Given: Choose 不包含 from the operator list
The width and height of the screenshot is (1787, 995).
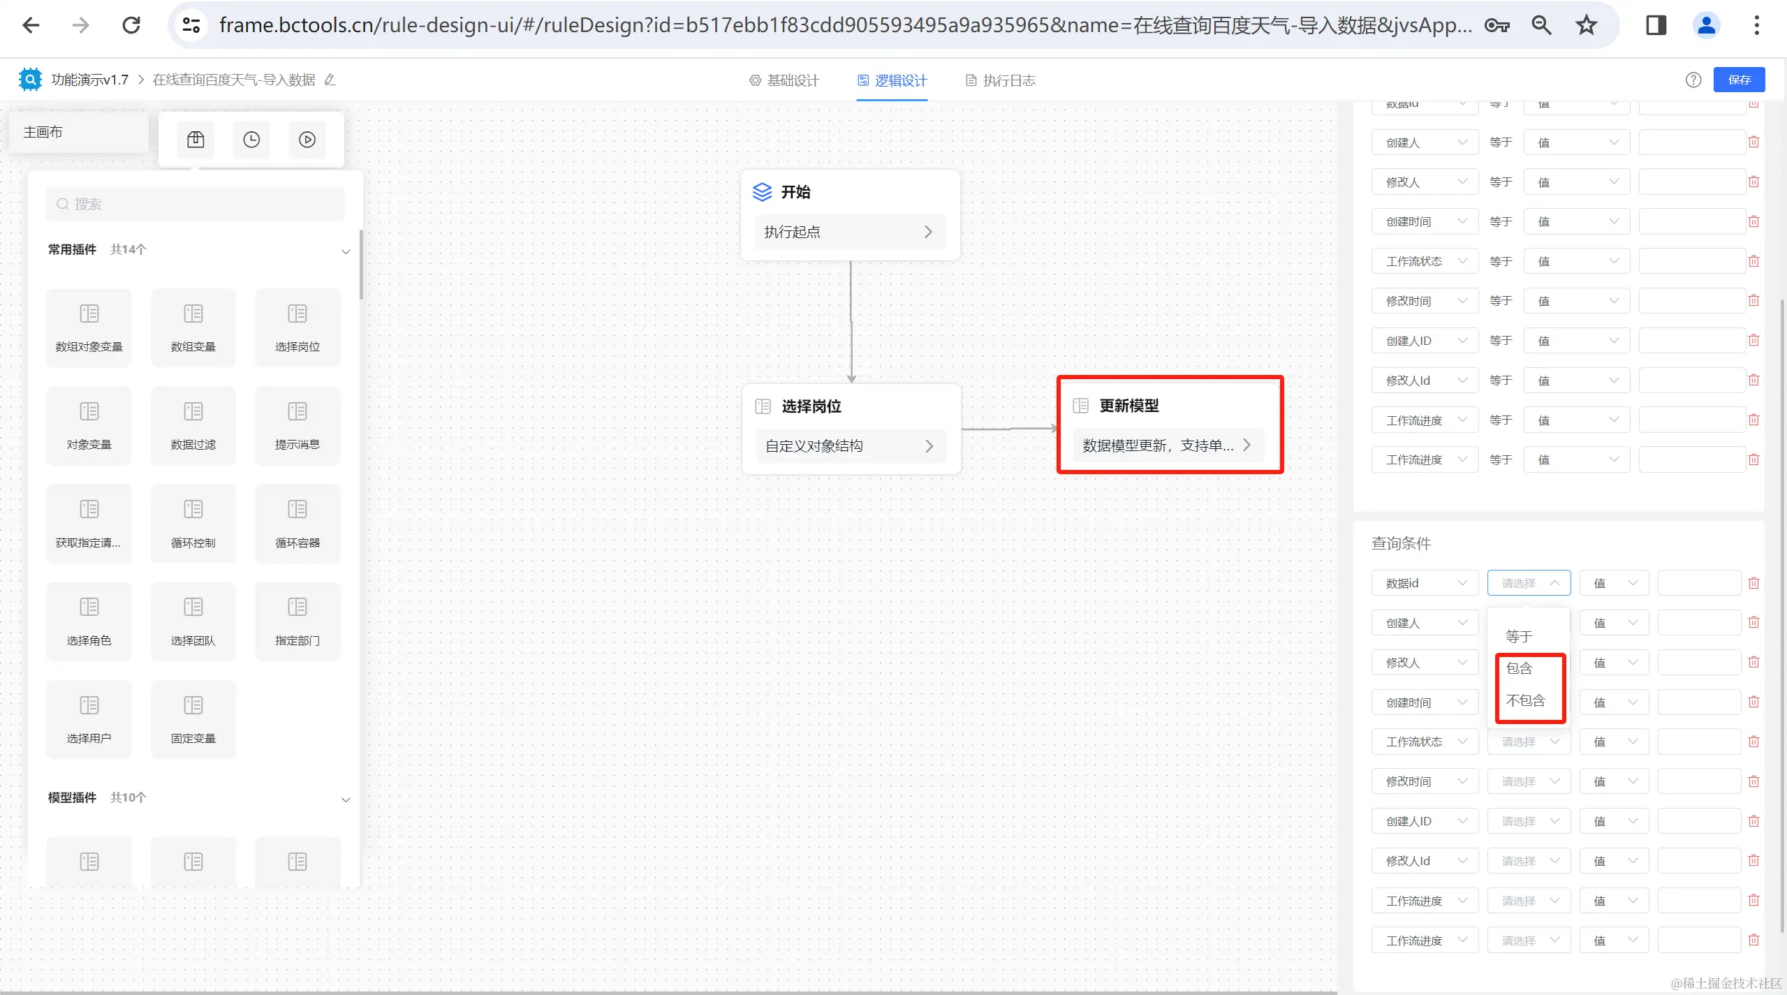Looking at the screenshot, I should pyautogui.click(x=1525, y=700).
